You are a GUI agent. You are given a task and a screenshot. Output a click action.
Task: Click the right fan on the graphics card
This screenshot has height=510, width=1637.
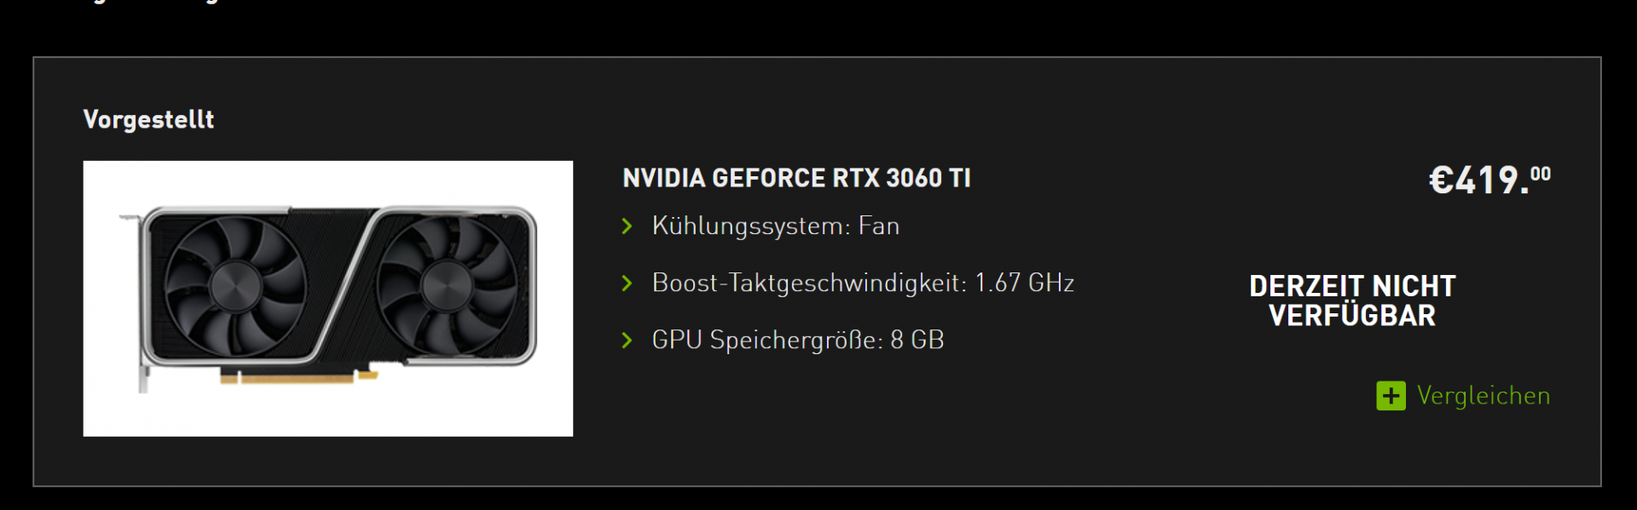[x=447, y=285]
